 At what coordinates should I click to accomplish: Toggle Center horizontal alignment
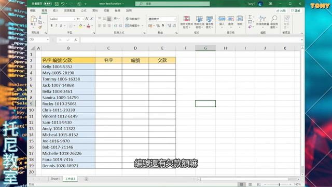[x=104, y=25]
